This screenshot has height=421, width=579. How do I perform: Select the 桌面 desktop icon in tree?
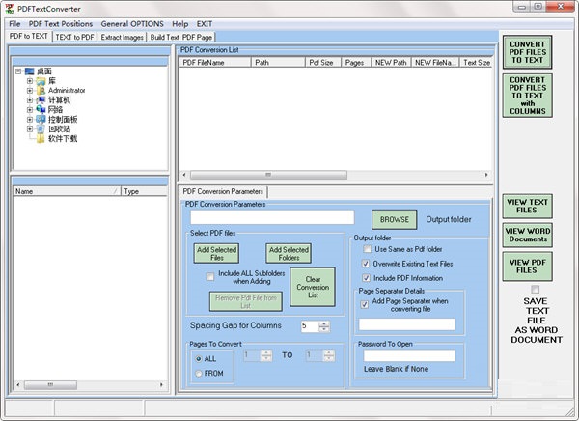(x=30, y=71)
